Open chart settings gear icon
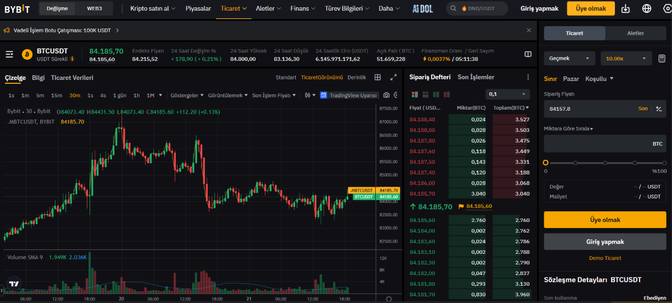672x303 pixels. [389, 299]
